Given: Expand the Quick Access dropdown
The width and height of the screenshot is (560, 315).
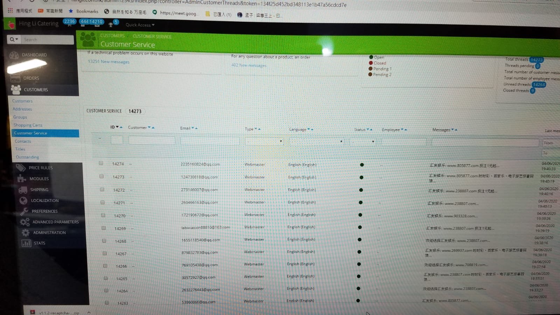Looking at the screenshot, I should [140, 25].
